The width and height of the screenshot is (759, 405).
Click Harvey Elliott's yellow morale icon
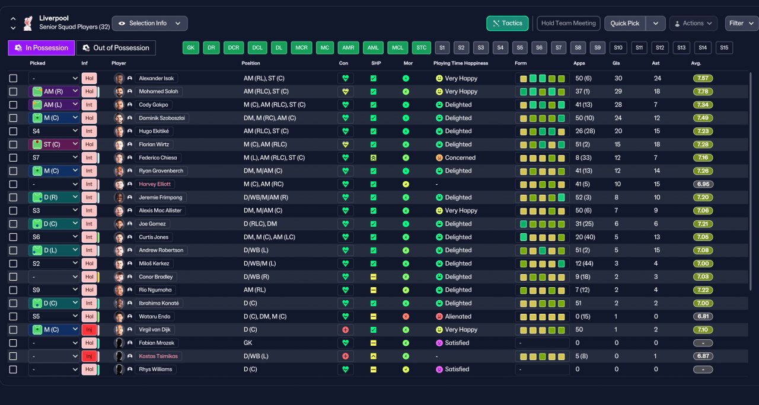click(x=406, y=184)
